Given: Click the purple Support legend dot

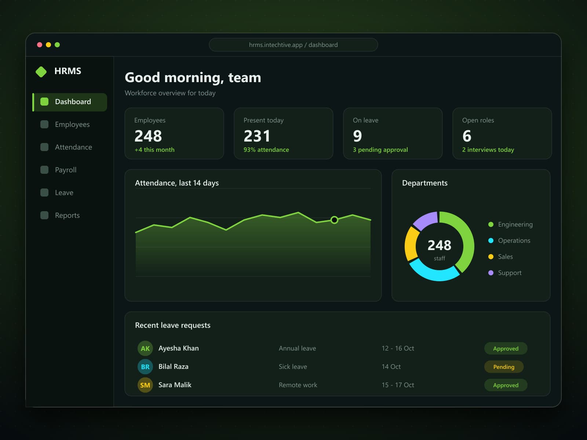Looking at the screenshot, I should (491, 273).
